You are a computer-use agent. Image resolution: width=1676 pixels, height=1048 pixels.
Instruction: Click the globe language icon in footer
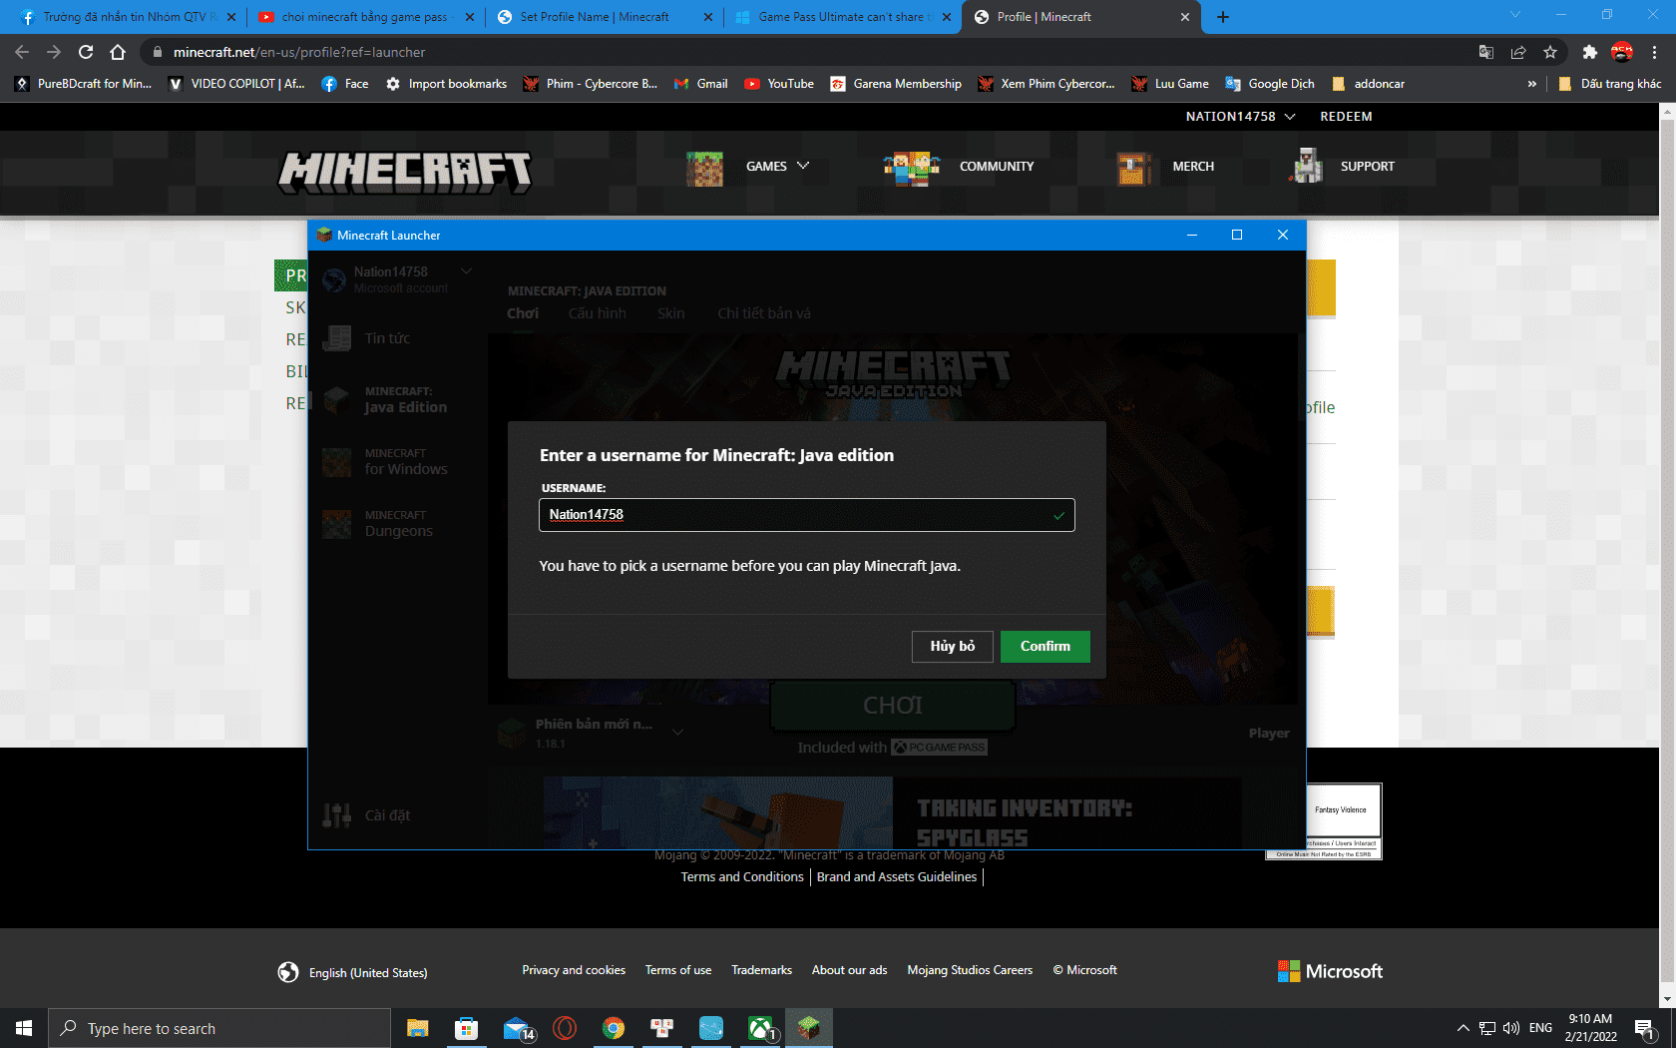[x=288, y=972]
